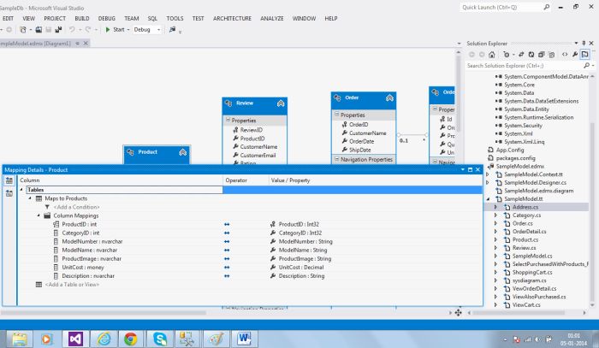Click the ProductImage : String value property
The width and height of the screenshot is (599, 348).
coord(305,259)
